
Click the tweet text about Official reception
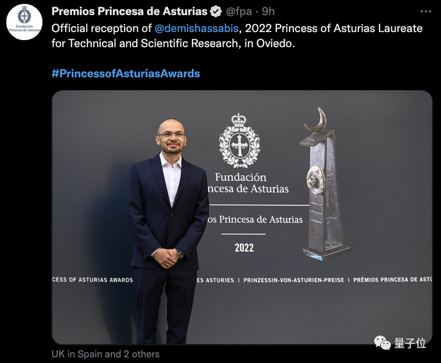pyautogui.click(x=237, y=36)
